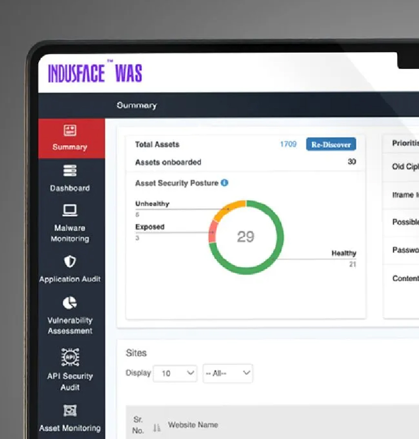Open the --All-- filter dropdown
This screenshot has width=419, height=439.
tap(228, 373)
